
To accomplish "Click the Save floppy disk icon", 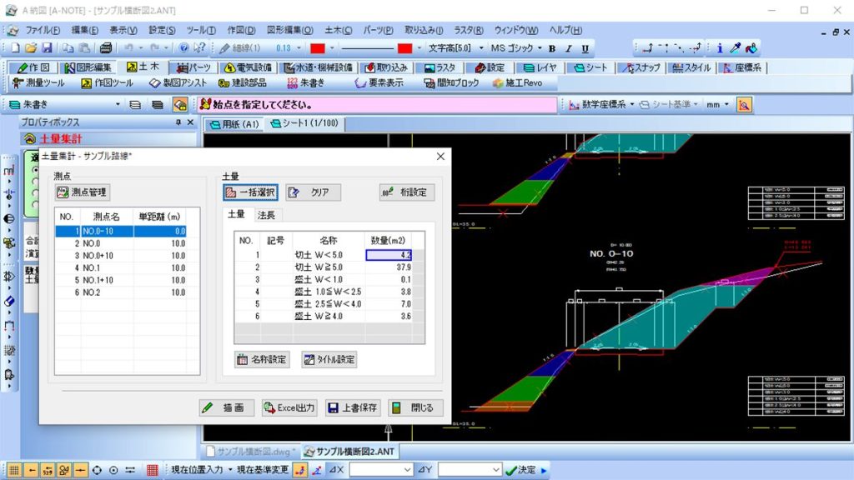I will (x=47, y=48).
